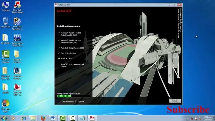Launch the AutoCAD 2010 red desktop shortcut
This screenshot has height=121, width=215.
tap(17, 90)
